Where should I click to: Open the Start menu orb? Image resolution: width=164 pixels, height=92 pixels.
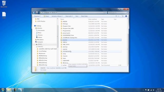point(3,90)
